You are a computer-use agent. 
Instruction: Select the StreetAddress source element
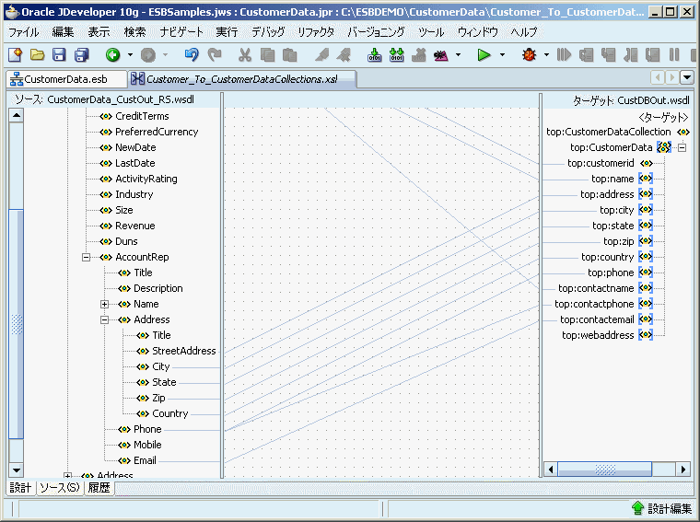click(x=183, y=351)
